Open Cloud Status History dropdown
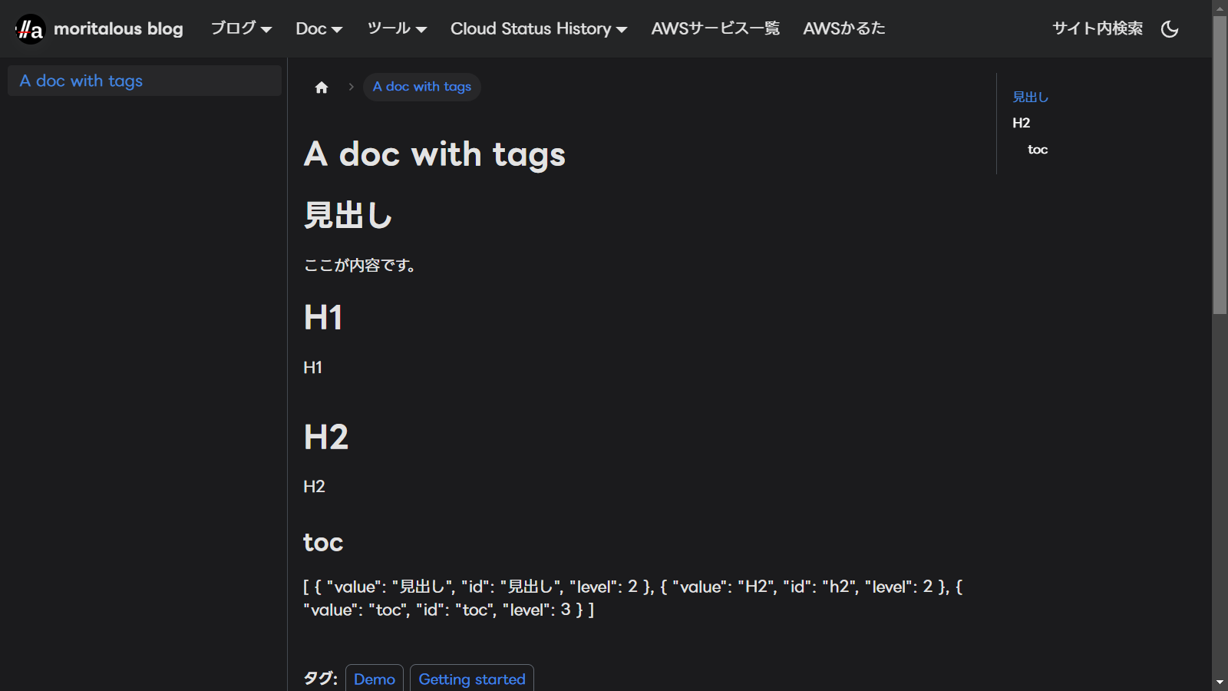This screenshot has width=1228, height=691. [x=538, y=29]
